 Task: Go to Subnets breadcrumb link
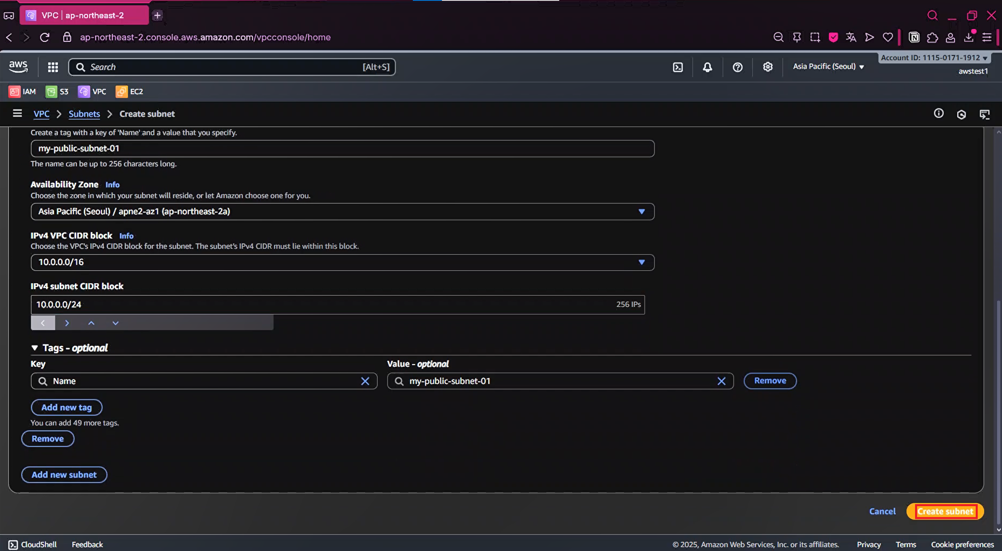click(84, 114)
